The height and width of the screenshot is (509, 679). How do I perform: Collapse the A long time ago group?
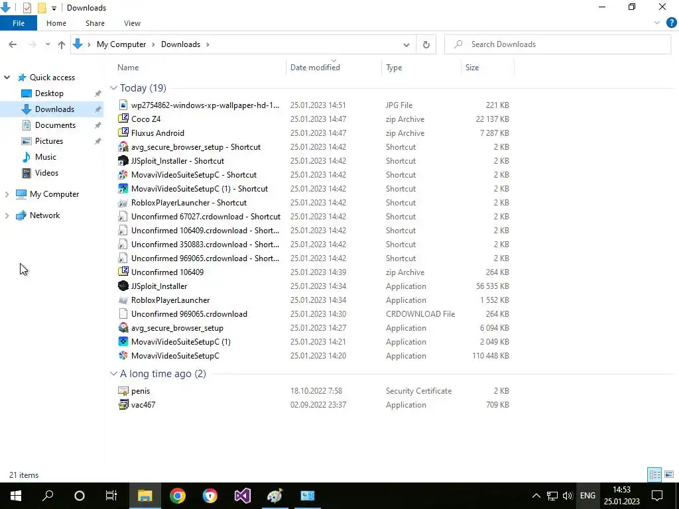point(113,374)
